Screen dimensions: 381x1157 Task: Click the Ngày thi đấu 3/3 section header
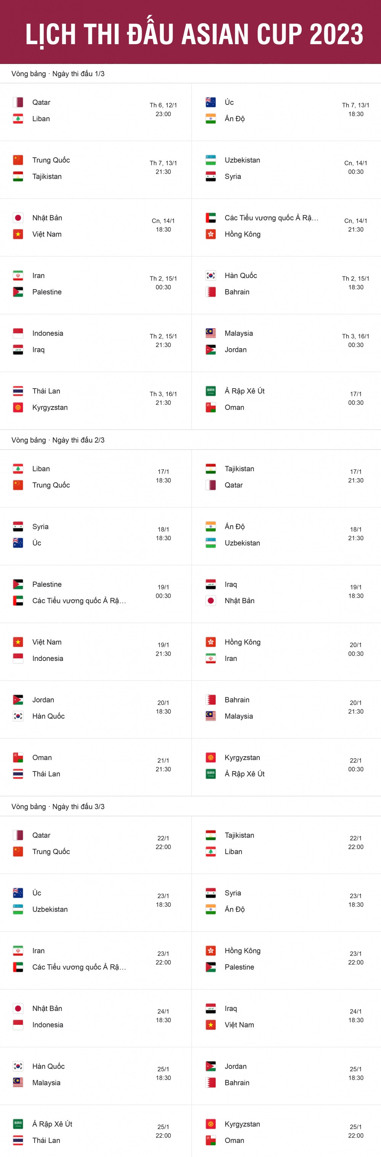point(58,807)
